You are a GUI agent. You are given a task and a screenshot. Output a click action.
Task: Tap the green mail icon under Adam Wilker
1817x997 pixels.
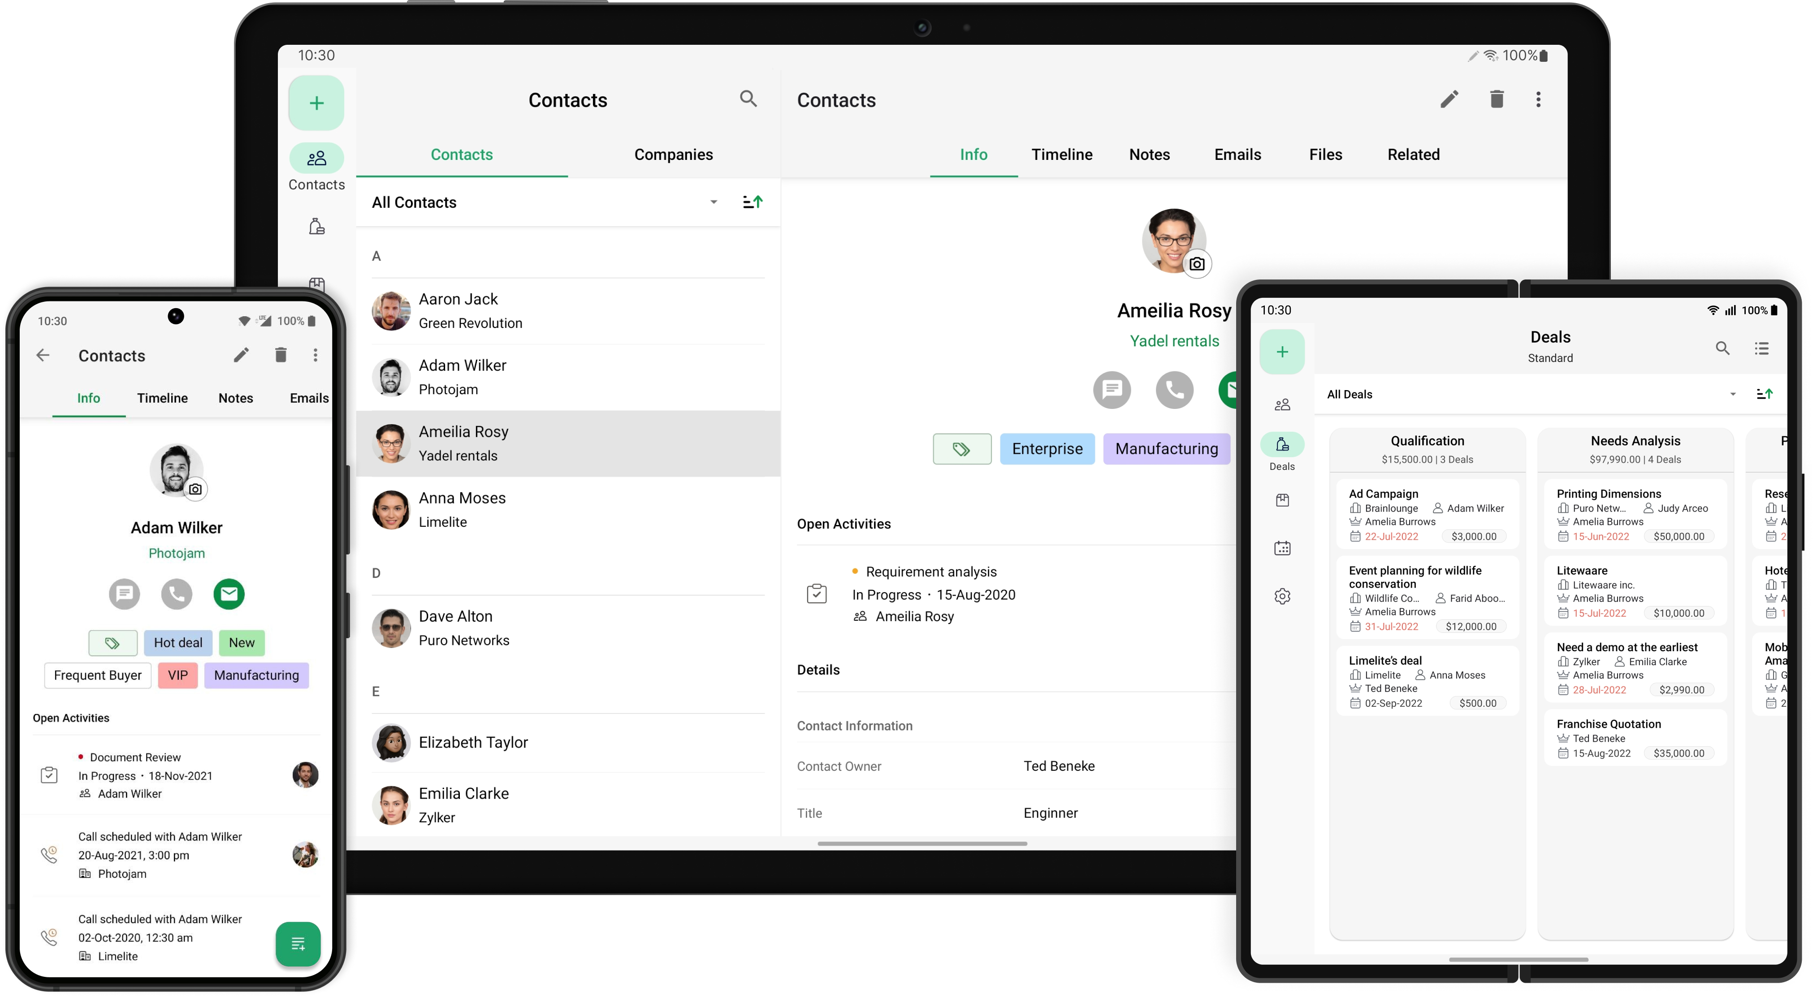tap(229, 594)
